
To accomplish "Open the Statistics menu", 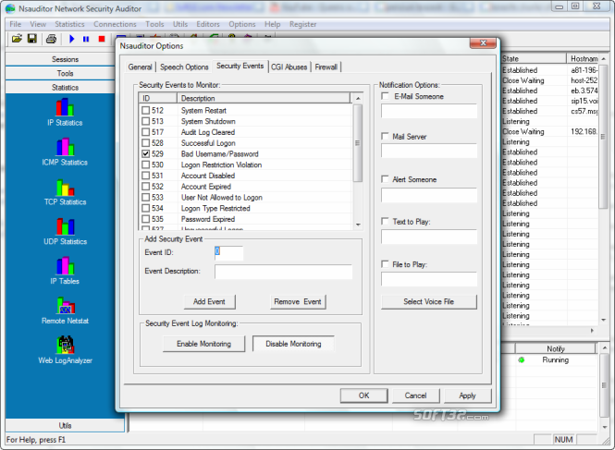I will tap(69, 24).
